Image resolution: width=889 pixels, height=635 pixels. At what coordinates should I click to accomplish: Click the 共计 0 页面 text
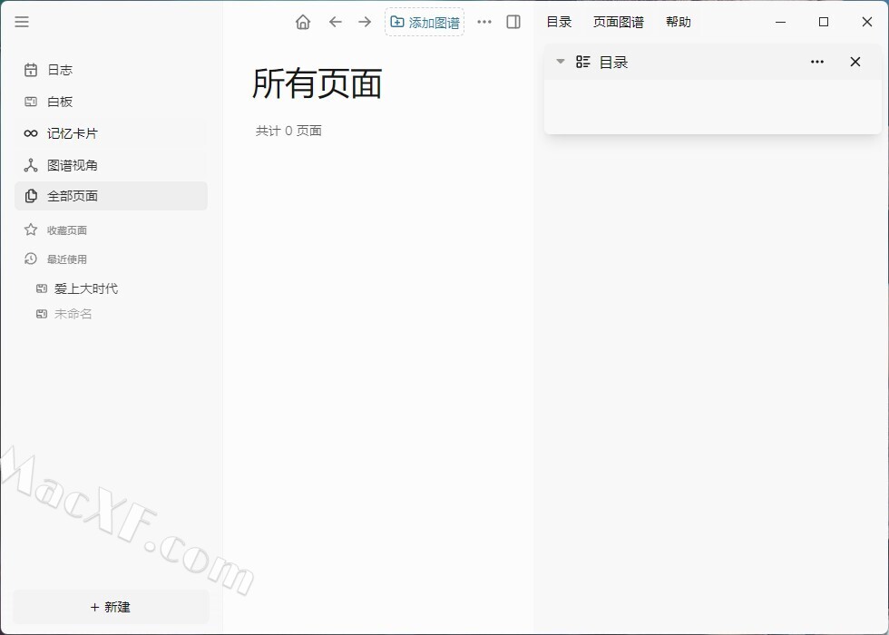point(288,131)
